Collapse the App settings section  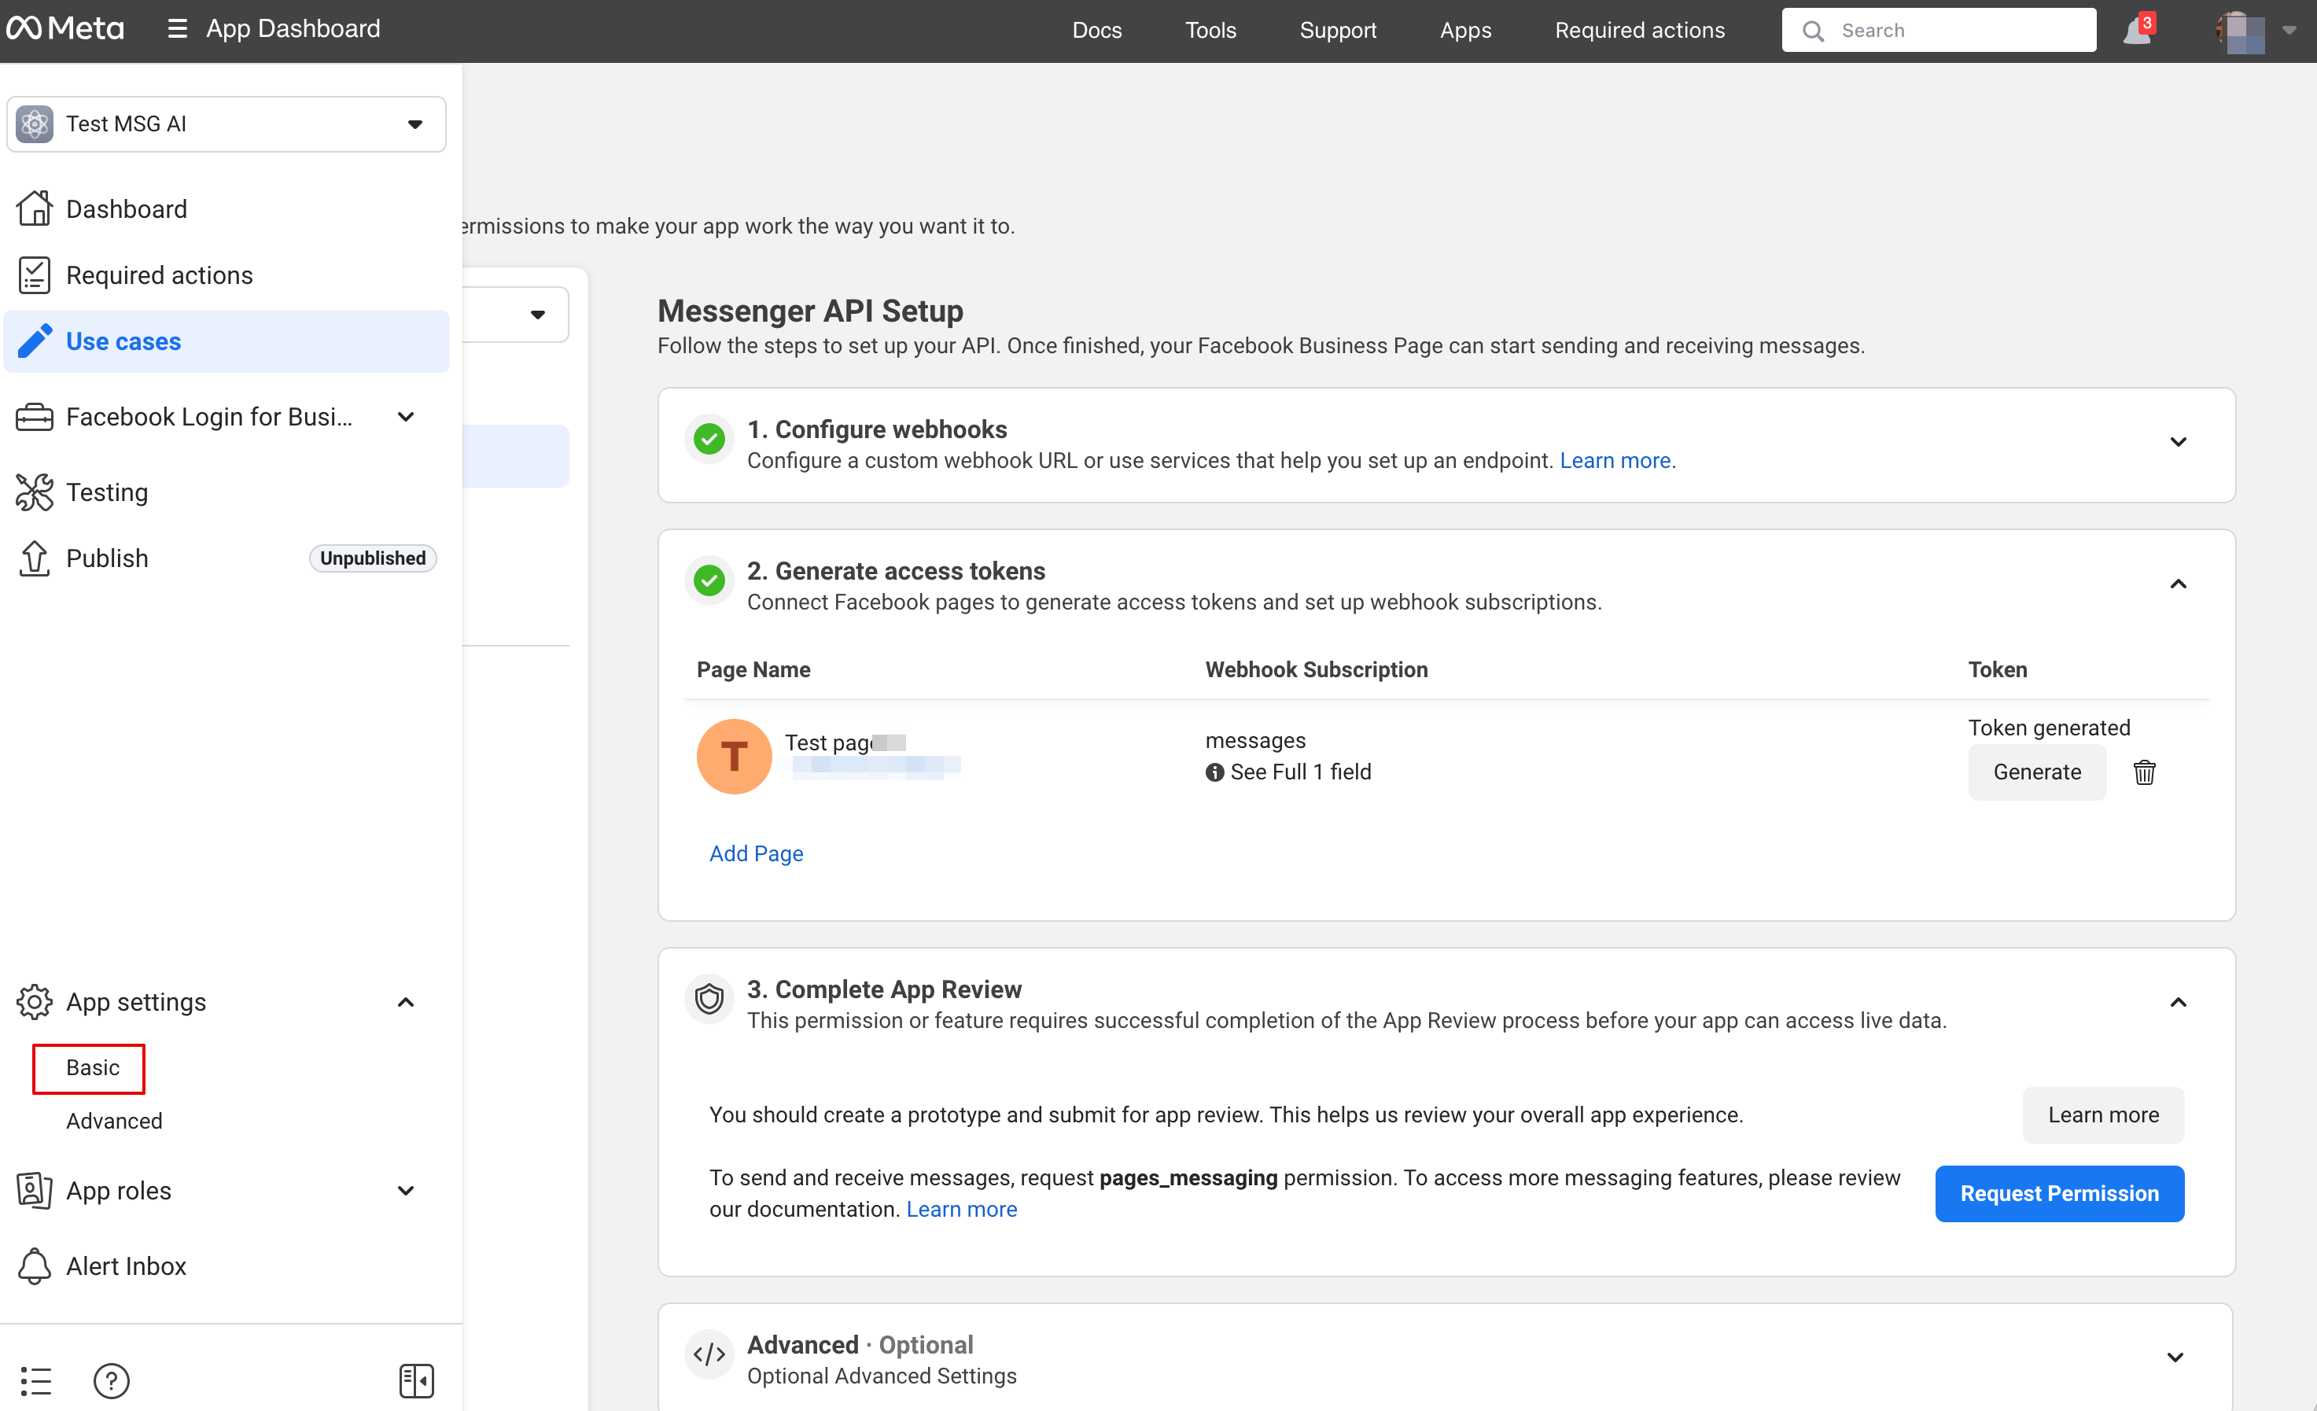point(405,1002)
